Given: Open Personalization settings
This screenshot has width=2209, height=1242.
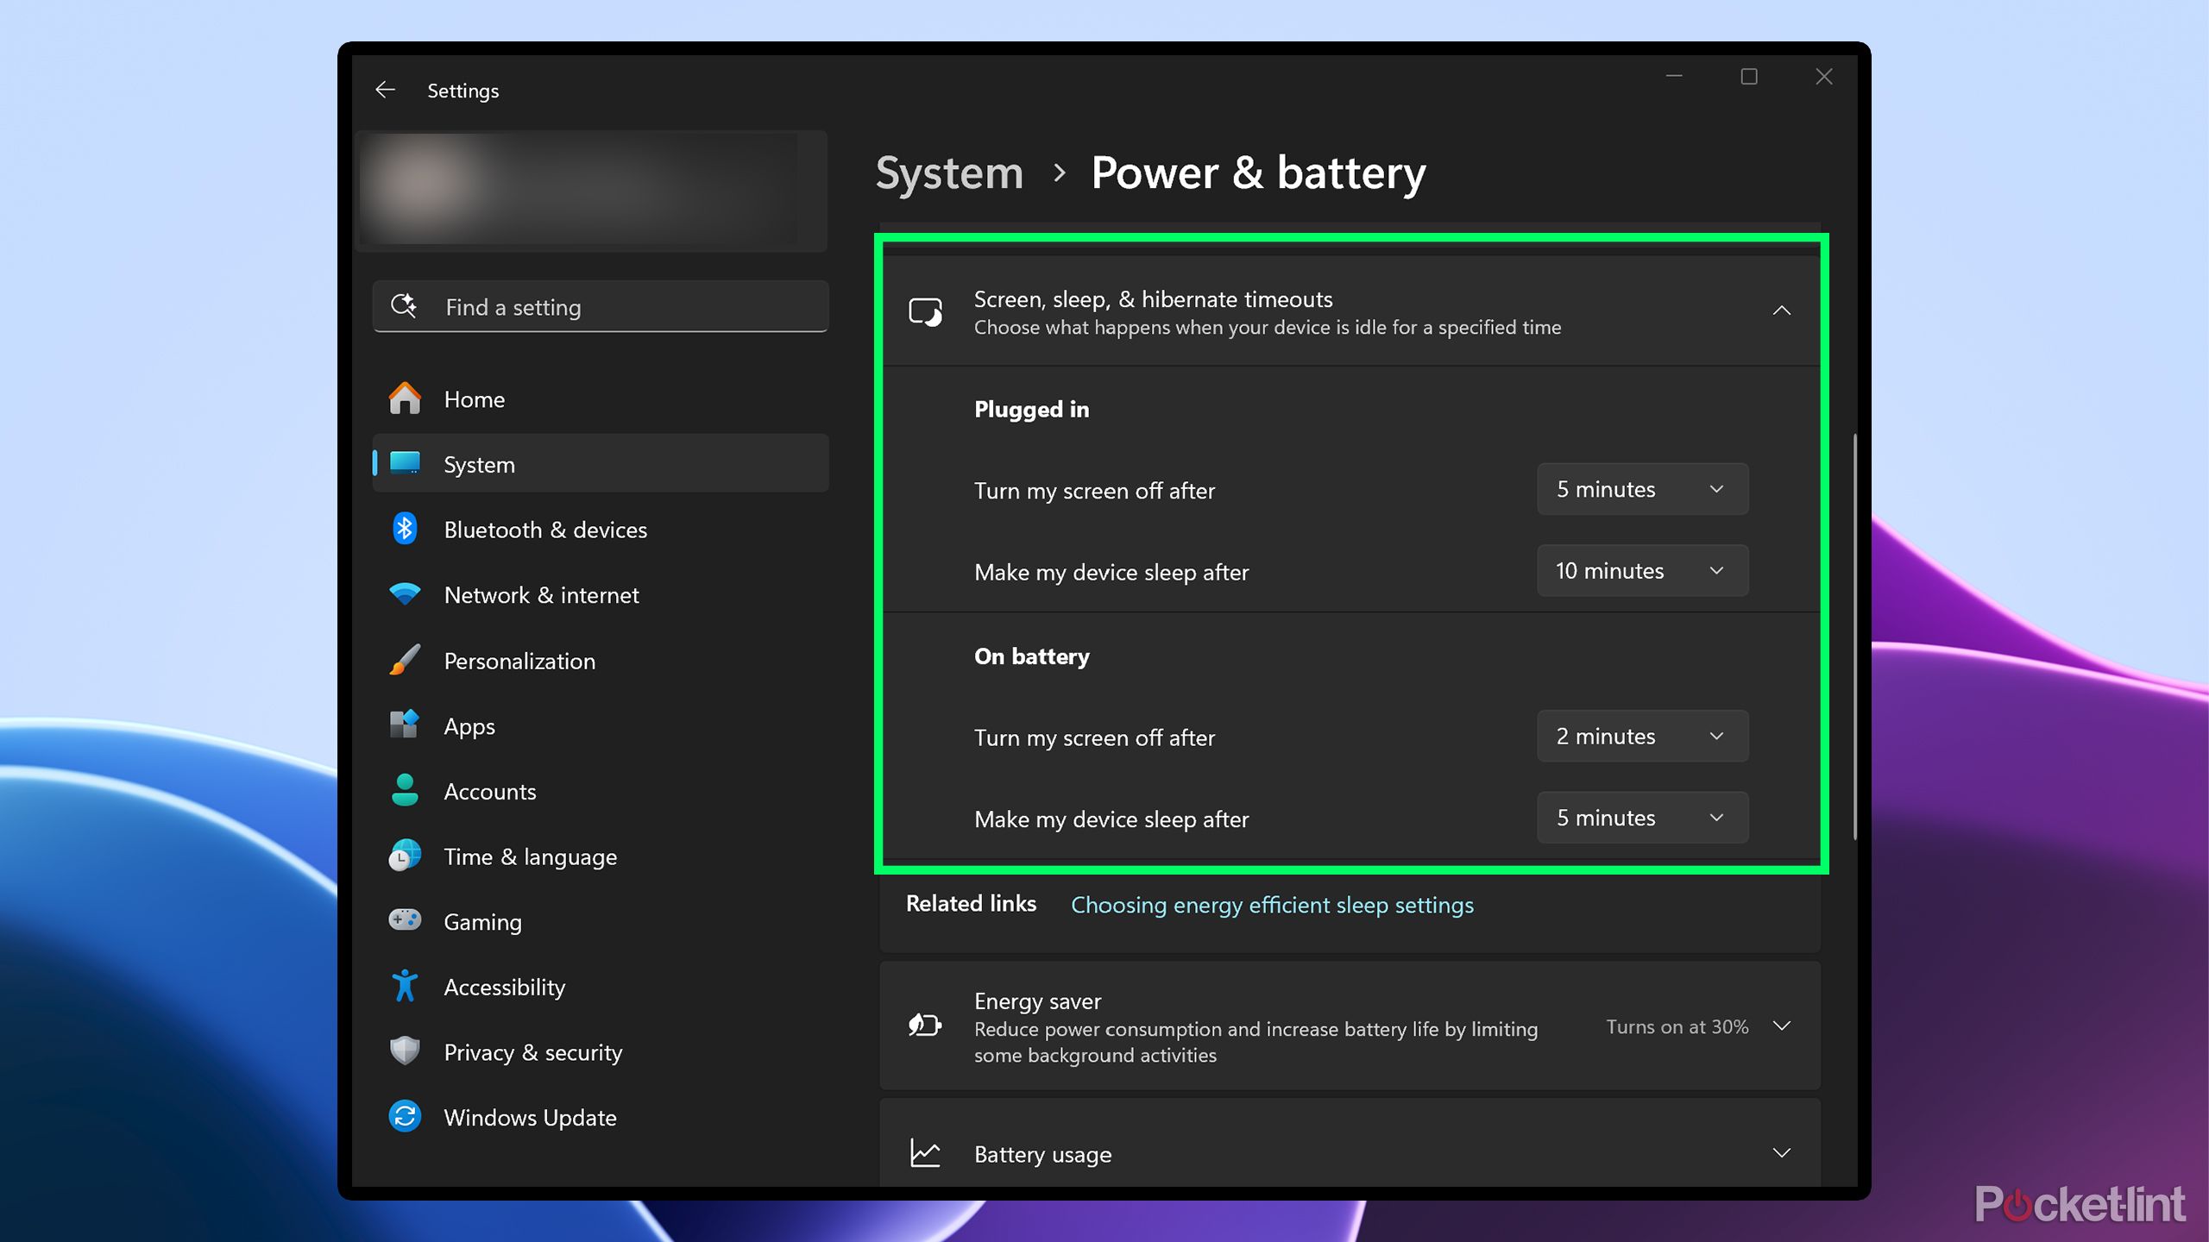Looking at the screenshot, I should (x=601, y=660).
